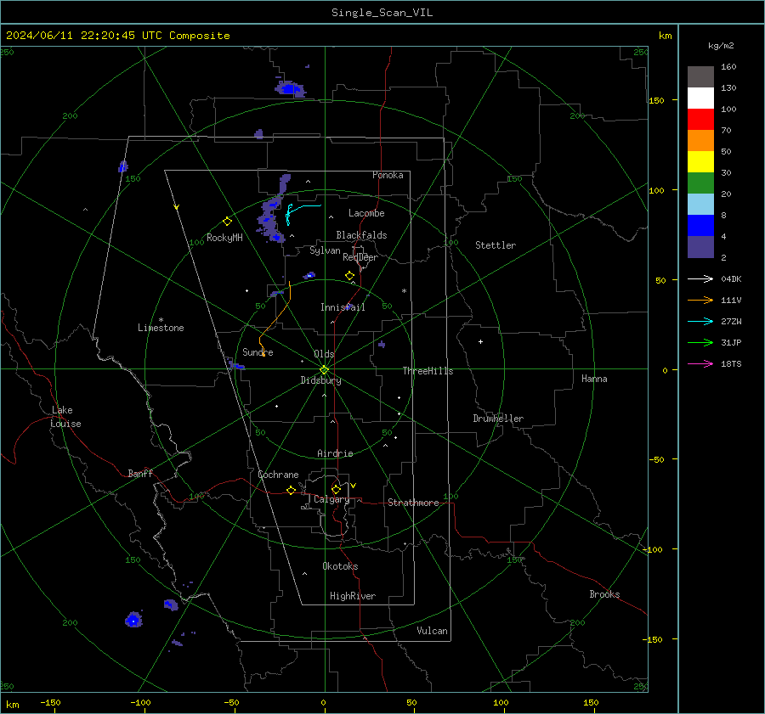Select the yellow diamond marker below RedDeer
Image resolution: width=765 pixels, height=714 pixels.
point(349,276)
